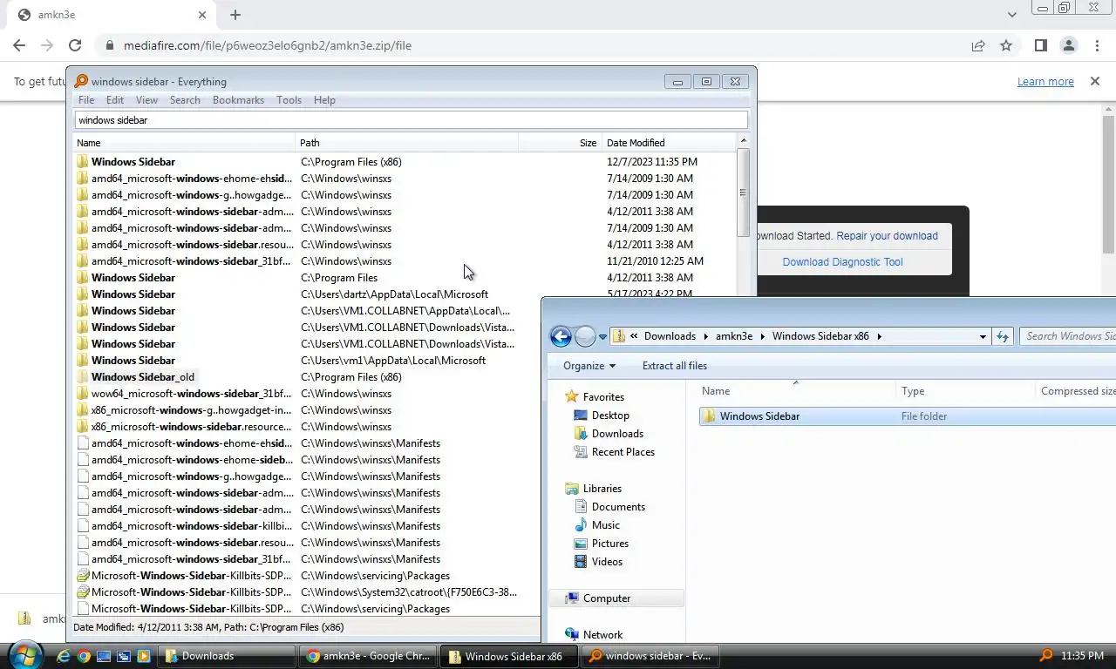Click the Start orb button
The width and height of the screenshot is (1116, 669).
point(24,654)
